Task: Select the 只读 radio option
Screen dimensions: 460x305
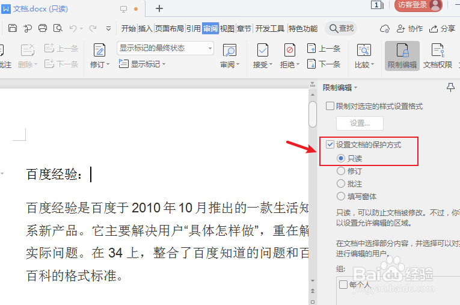Action: point(340,159)
